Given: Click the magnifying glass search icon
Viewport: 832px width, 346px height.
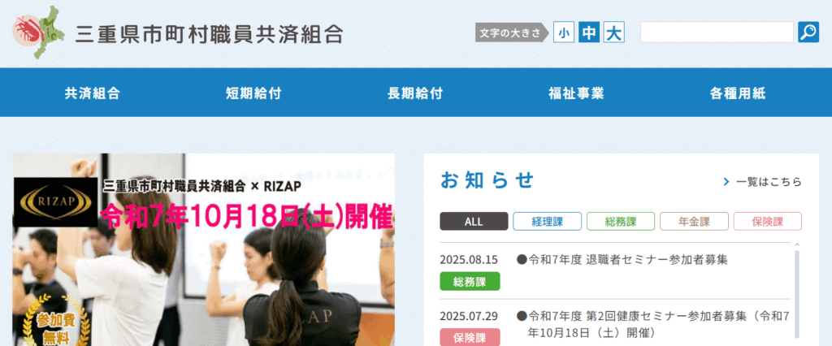Looking at the screenshot, I should coord(808,32).
